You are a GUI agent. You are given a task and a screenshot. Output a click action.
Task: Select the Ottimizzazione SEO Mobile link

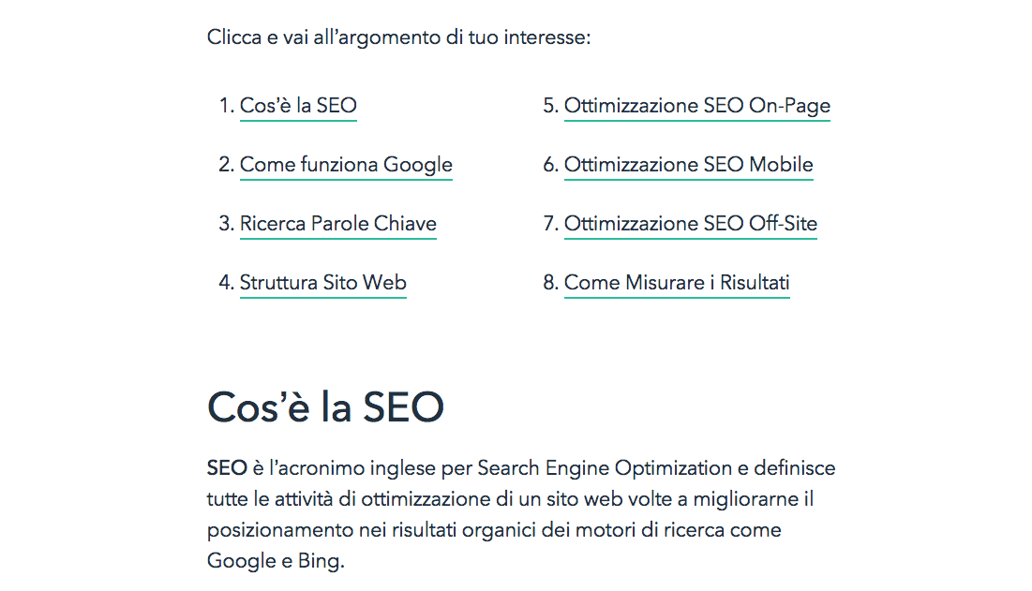pyautogui.click(x=688, y=165)
